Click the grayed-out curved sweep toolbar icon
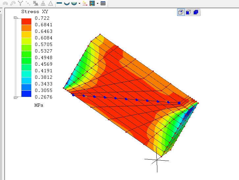The height and width of the screenshot is (180, 239). (13, 3)
